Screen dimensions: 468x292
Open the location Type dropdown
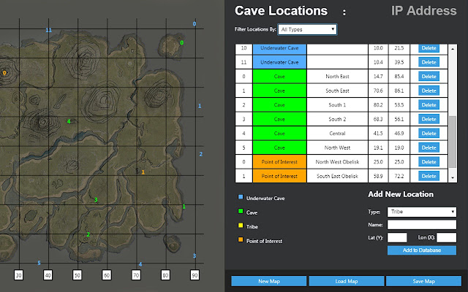coord(422,212)
